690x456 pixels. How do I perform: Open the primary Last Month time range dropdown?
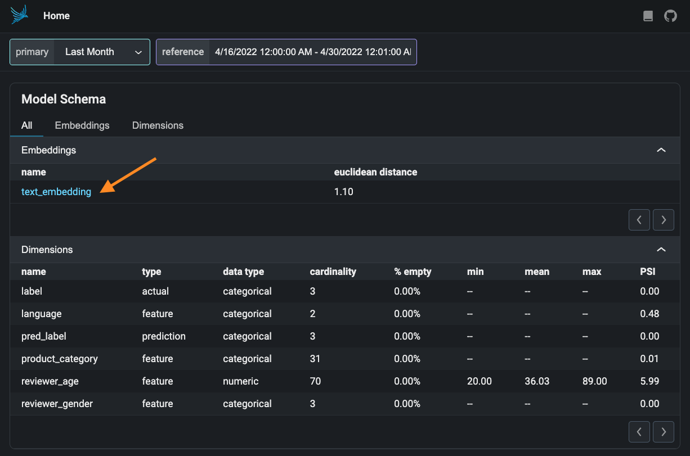[102, 52]
